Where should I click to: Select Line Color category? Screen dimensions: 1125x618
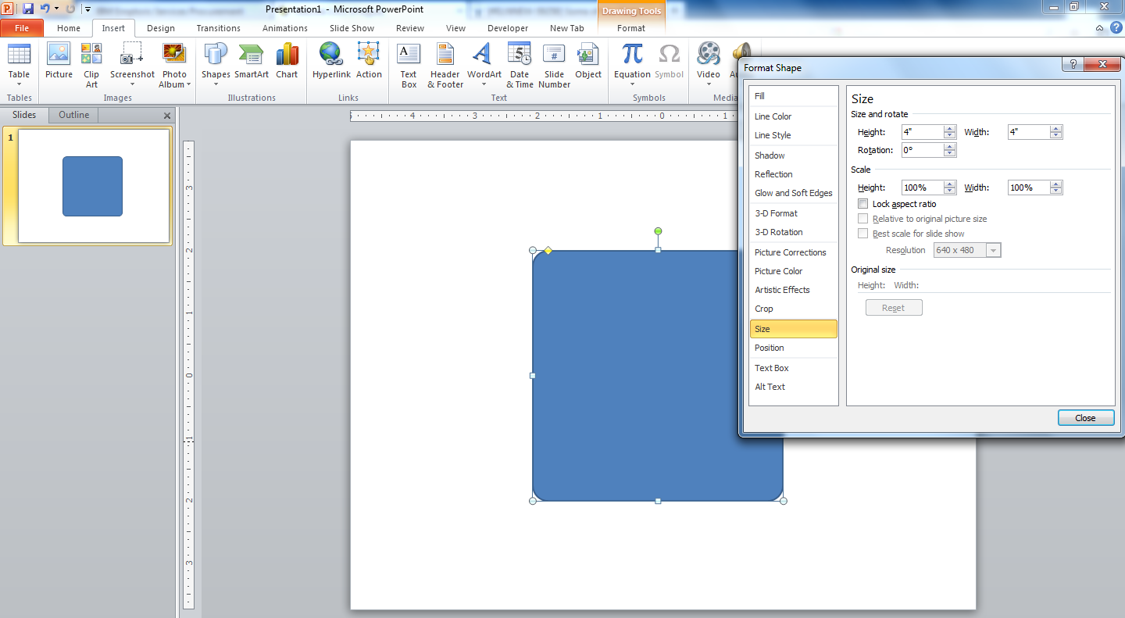[793, 116]
